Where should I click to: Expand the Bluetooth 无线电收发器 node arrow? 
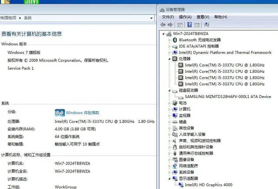coord(169,40)
